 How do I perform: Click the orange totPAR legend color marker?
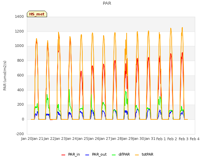[137, 155]
